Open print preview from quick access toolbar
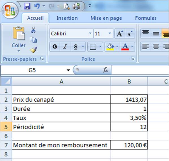 [x=66, y=7]
